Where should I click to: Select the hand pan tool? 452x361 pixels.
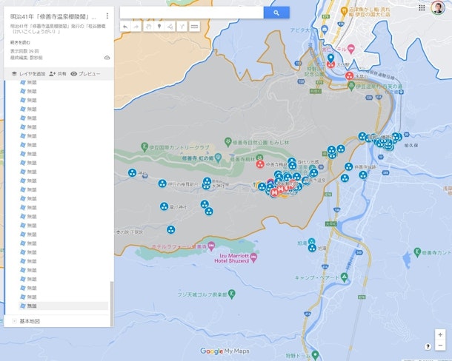[148, 26]
